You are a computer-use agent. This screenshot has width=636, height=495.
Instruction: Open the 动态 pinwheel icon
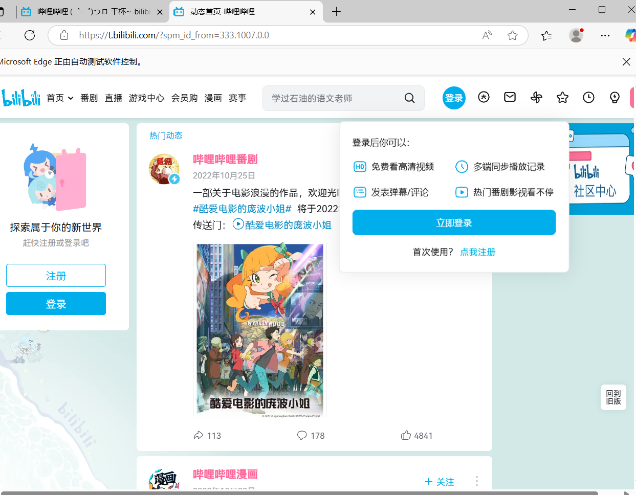[536, 97]
